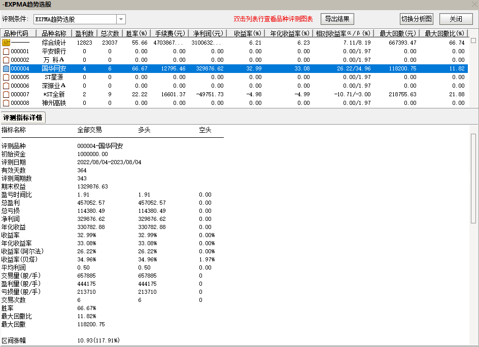
Task: Click the icon of selected row 000004
Action: coord(6,68)
